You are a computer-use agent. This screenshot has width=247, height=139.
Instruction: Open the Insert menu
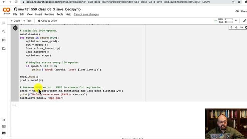pyautogui.click(x=39, y=14)
